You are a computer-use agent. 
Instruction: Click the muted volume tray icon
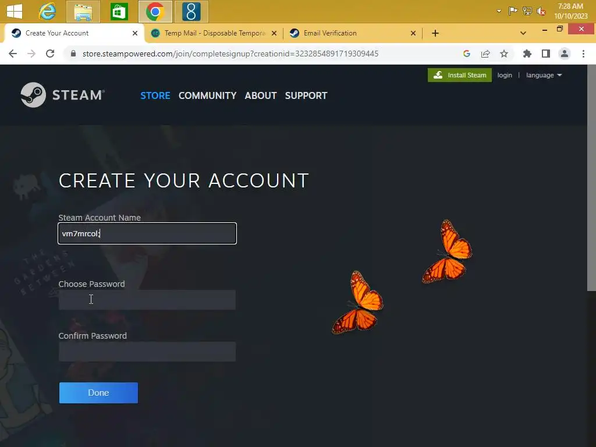(x=541, y=12)
